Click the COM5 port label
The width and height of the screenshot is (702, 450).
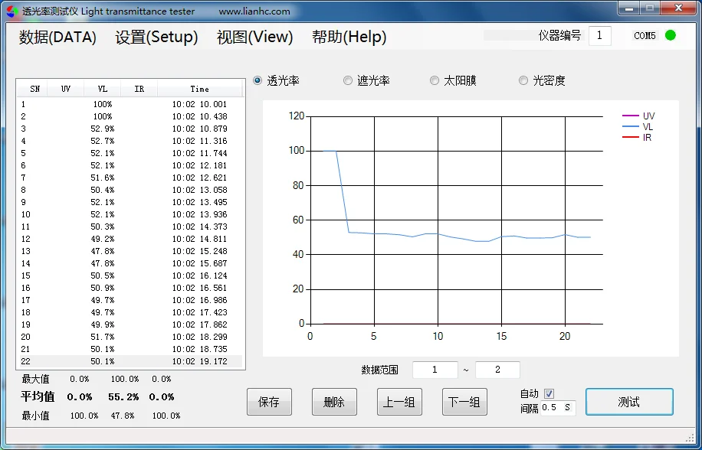coord(645,36)
